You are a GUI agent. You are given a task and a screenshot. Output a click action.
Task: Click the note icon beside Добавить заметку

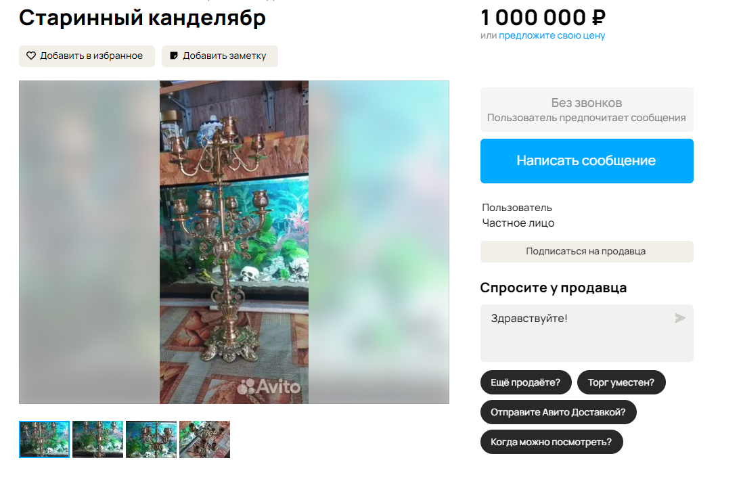174,55
